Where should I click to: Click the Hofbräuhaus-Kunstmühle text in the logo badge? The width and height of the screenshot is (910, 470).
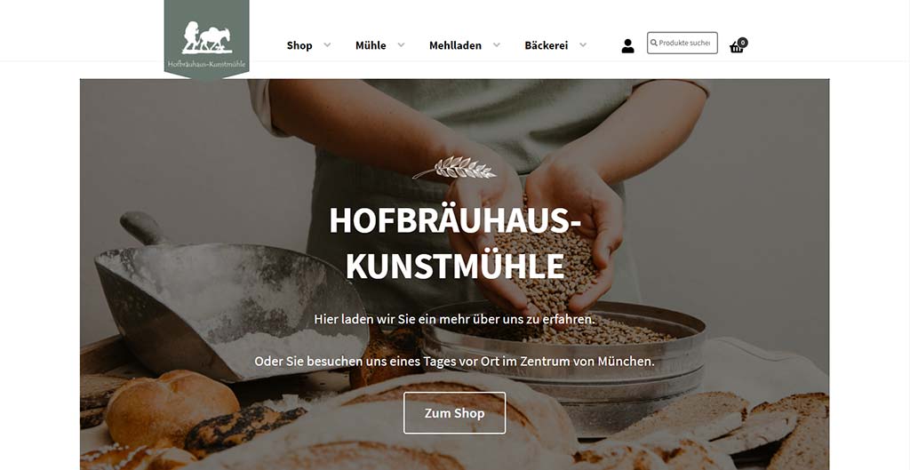pos(206,64)
